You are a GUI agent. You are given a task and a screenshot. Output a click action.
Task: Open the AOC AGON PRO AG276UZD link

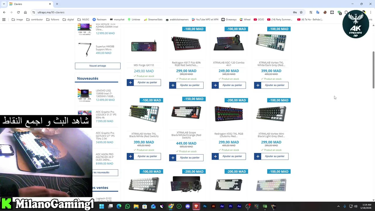(x=105, y=157)
